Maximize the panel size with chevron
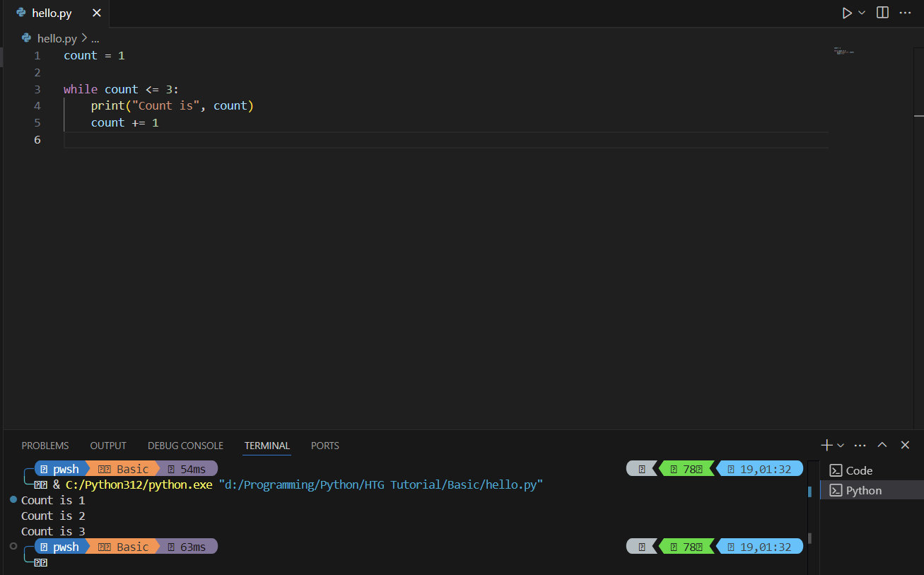 tap(882, 445)
